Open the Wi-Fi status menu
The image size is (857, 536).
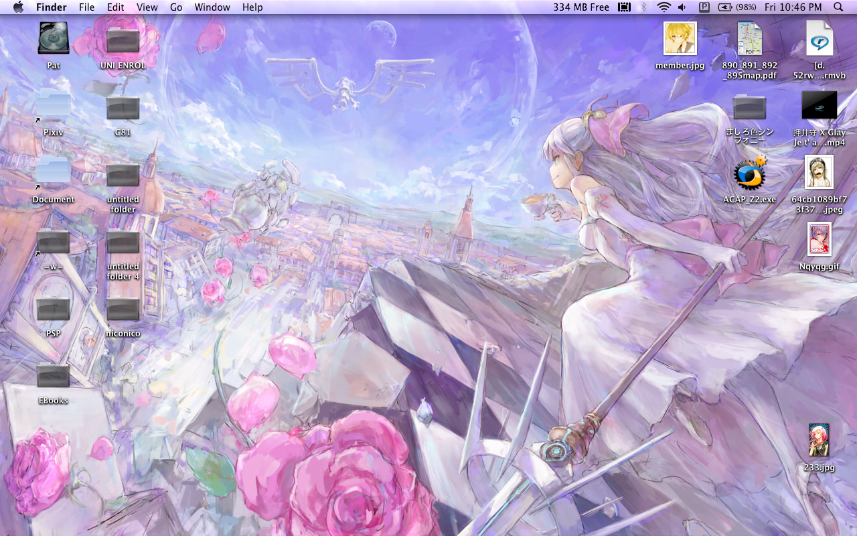click(664, 7)
